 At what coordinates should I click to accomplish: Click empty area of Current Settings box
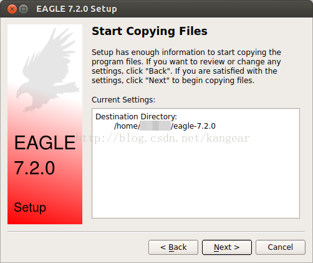196,177
